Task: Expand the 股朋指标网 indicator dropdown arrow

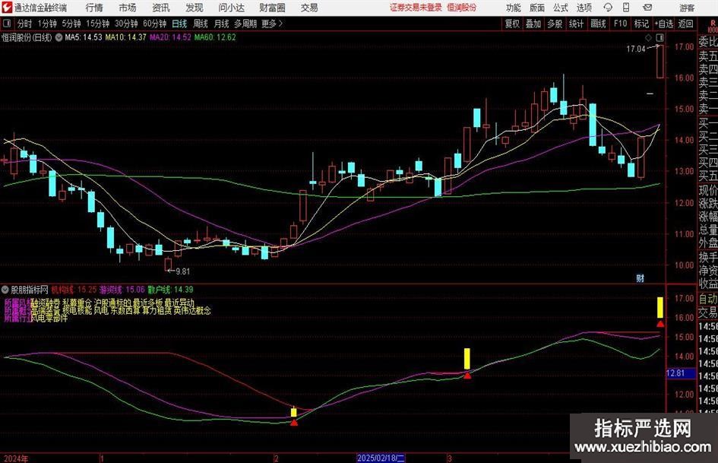Action: point(5,290)
